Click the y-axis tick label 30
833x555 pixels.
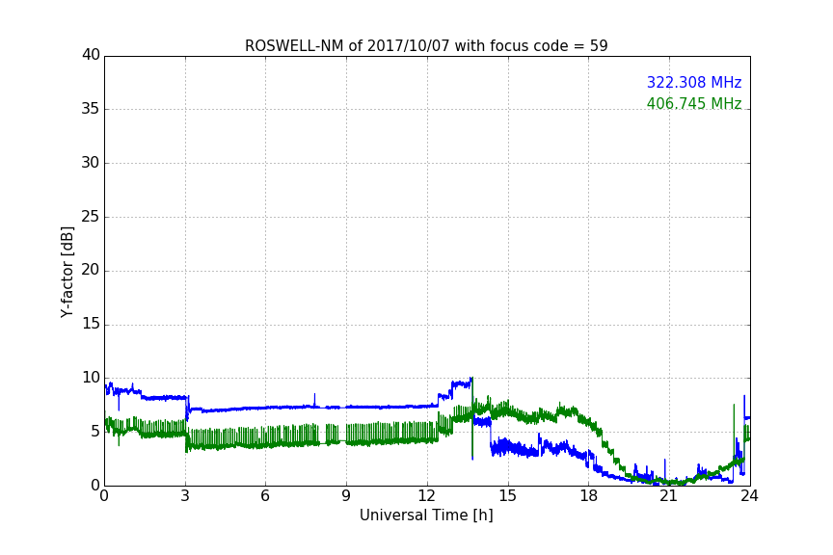(91, 163)
